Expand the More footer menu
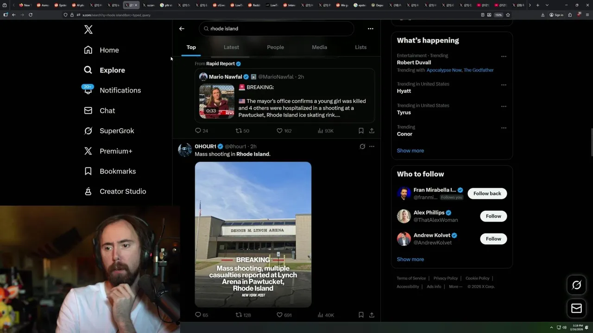Screen dimensions: 593x333 click(x=455, y=287)
